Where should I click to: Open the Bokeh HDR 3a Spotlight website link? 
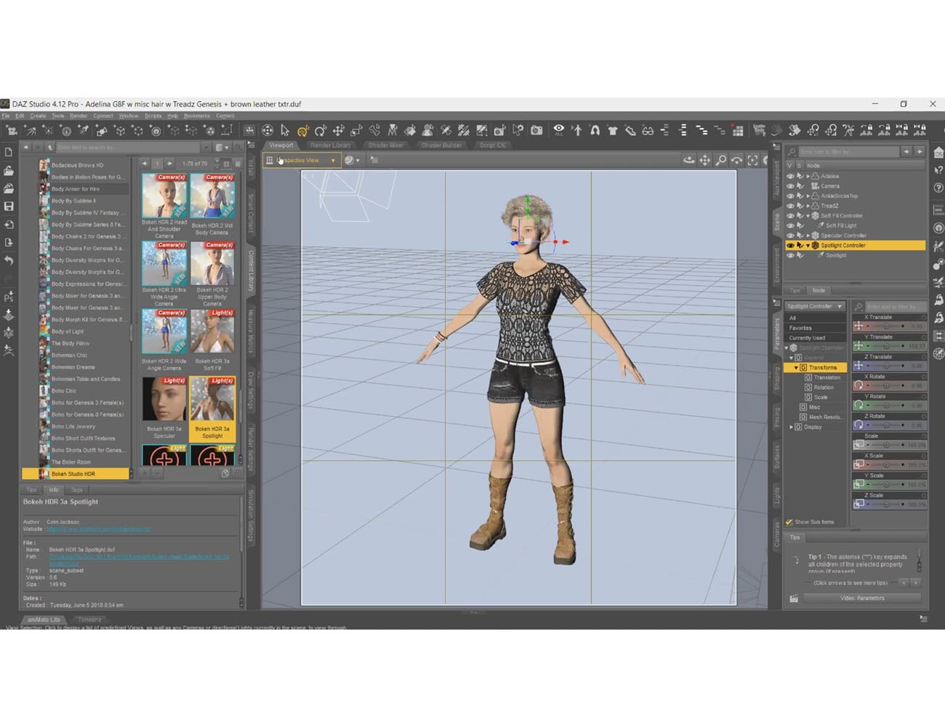click(x=98, y=529)
